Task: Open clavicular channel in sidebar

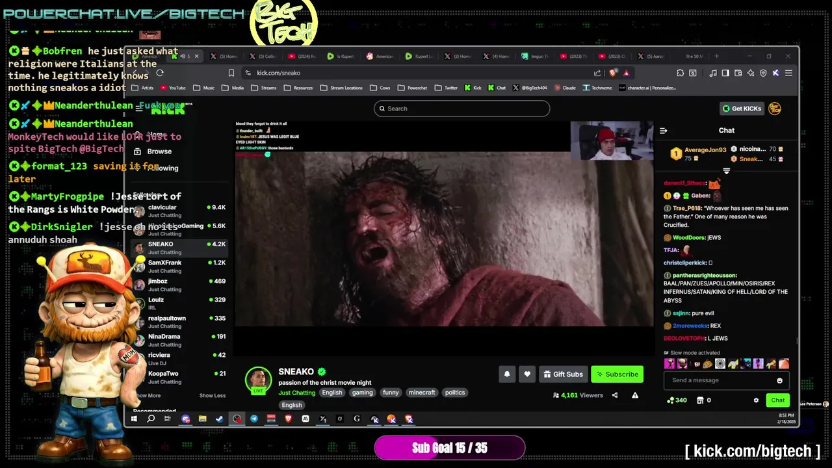Action: click(x=180, y=211)
